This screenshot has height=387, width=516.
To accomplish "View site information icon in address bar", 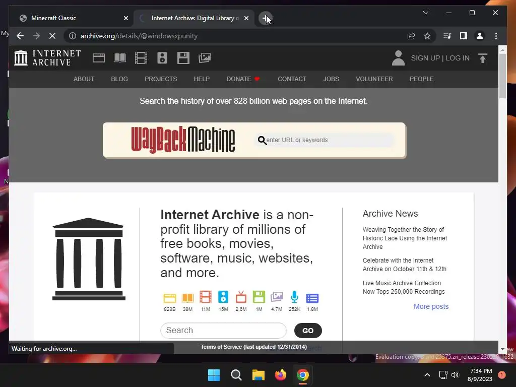I will (73, 36).
